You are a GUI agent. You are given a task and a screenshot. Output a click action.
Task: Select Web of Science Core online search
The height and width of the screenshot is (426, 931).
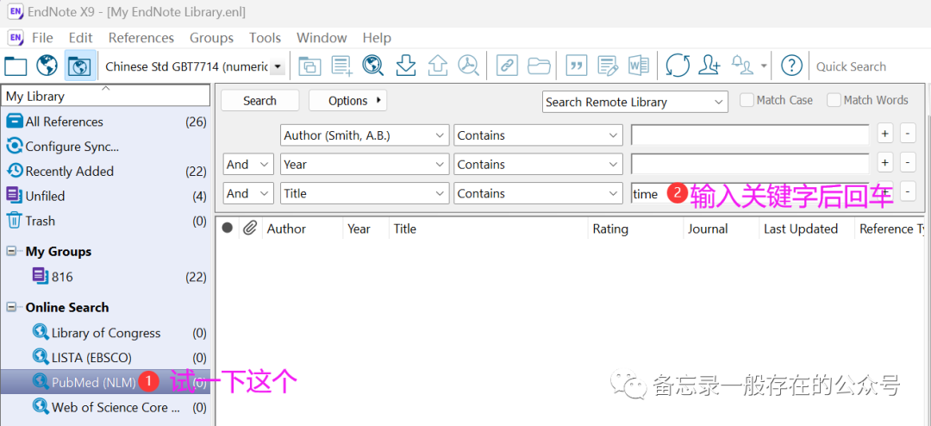click(106, 408)
